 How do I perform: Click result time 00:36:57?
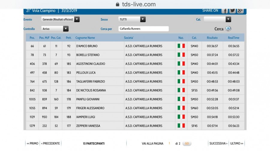[x=212, y=46]
